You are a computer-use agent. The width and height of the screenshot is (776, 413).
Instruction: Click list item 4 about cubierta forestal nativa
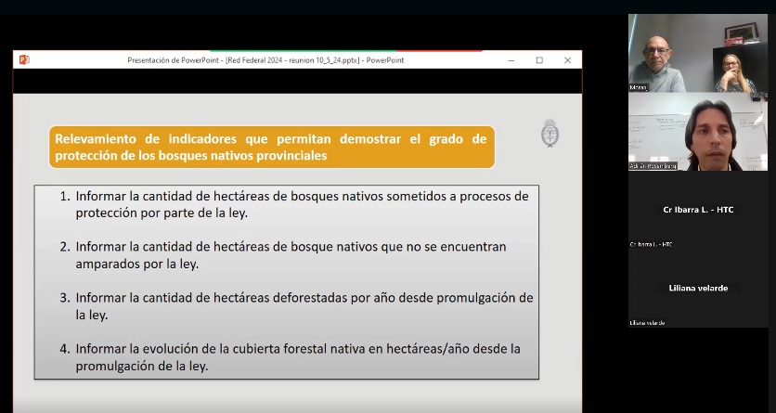pyautogui.click(x=290, y=357)
